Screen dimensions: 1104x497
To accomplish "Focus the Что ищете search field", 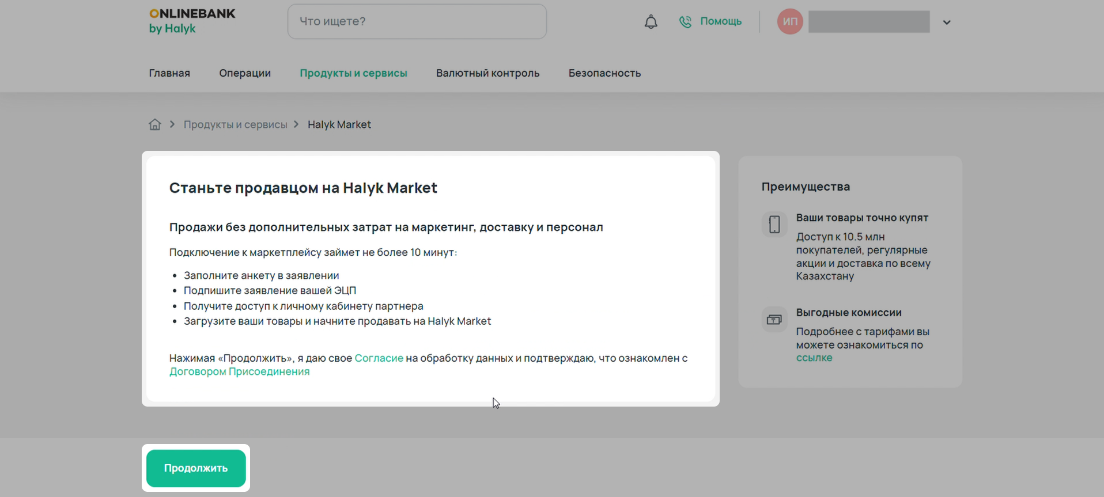I will [x=417, y=21].
